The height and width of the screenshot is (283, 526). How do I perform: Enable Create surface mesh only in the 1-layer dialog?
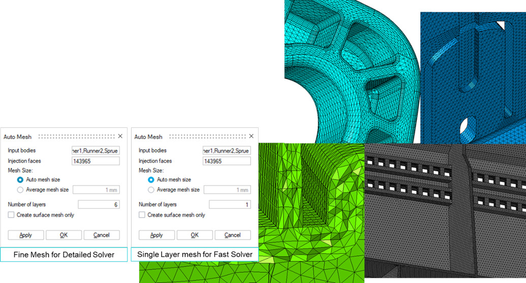[x=142, y=215]
